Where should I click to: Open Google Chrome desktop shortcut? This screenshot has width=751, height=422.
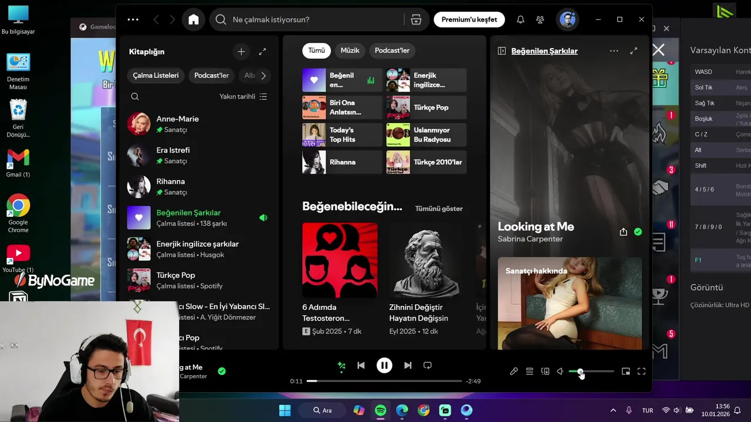[18, 214]
